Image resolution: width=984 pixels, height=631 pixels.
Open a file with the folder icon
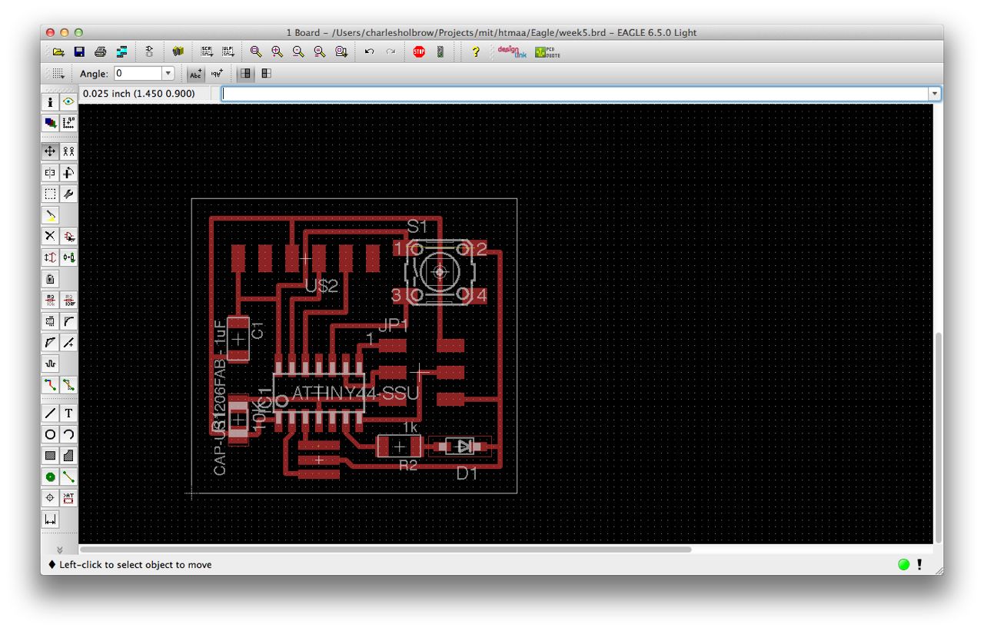click(x=58, y=51)
